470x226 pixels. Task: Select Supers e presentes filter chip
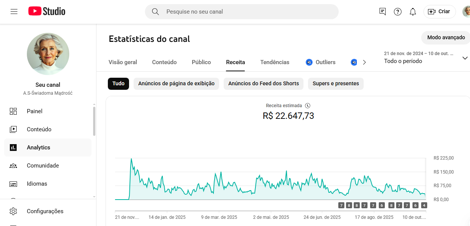(336, 84)
